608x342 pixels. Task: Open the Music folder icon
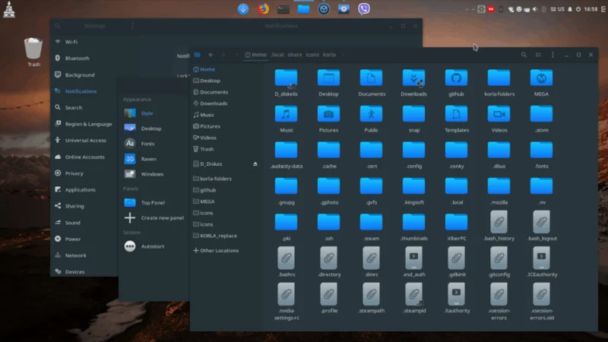coord(287,114)
